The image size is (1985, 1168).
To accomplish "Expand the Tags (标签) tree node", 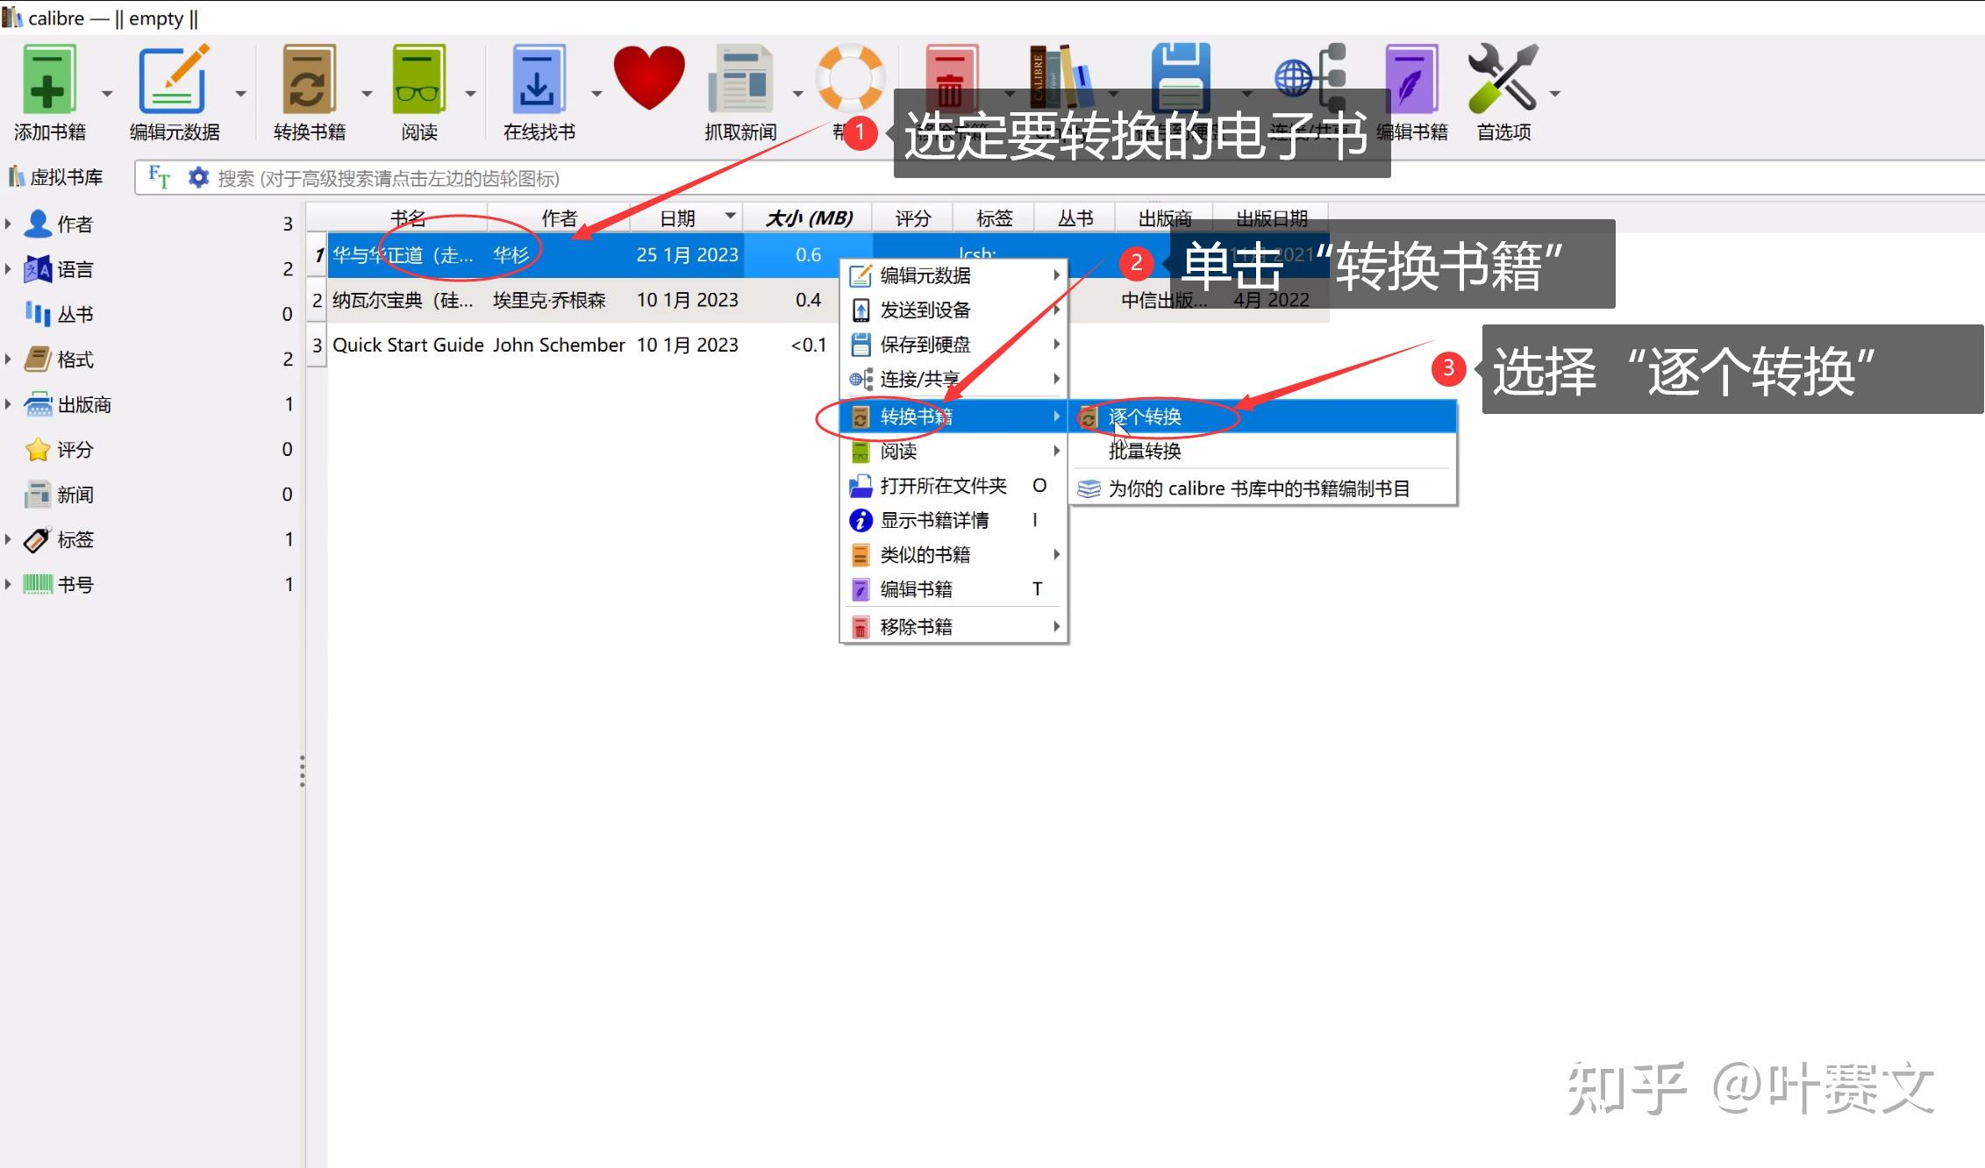I will [x=9, y=539].
